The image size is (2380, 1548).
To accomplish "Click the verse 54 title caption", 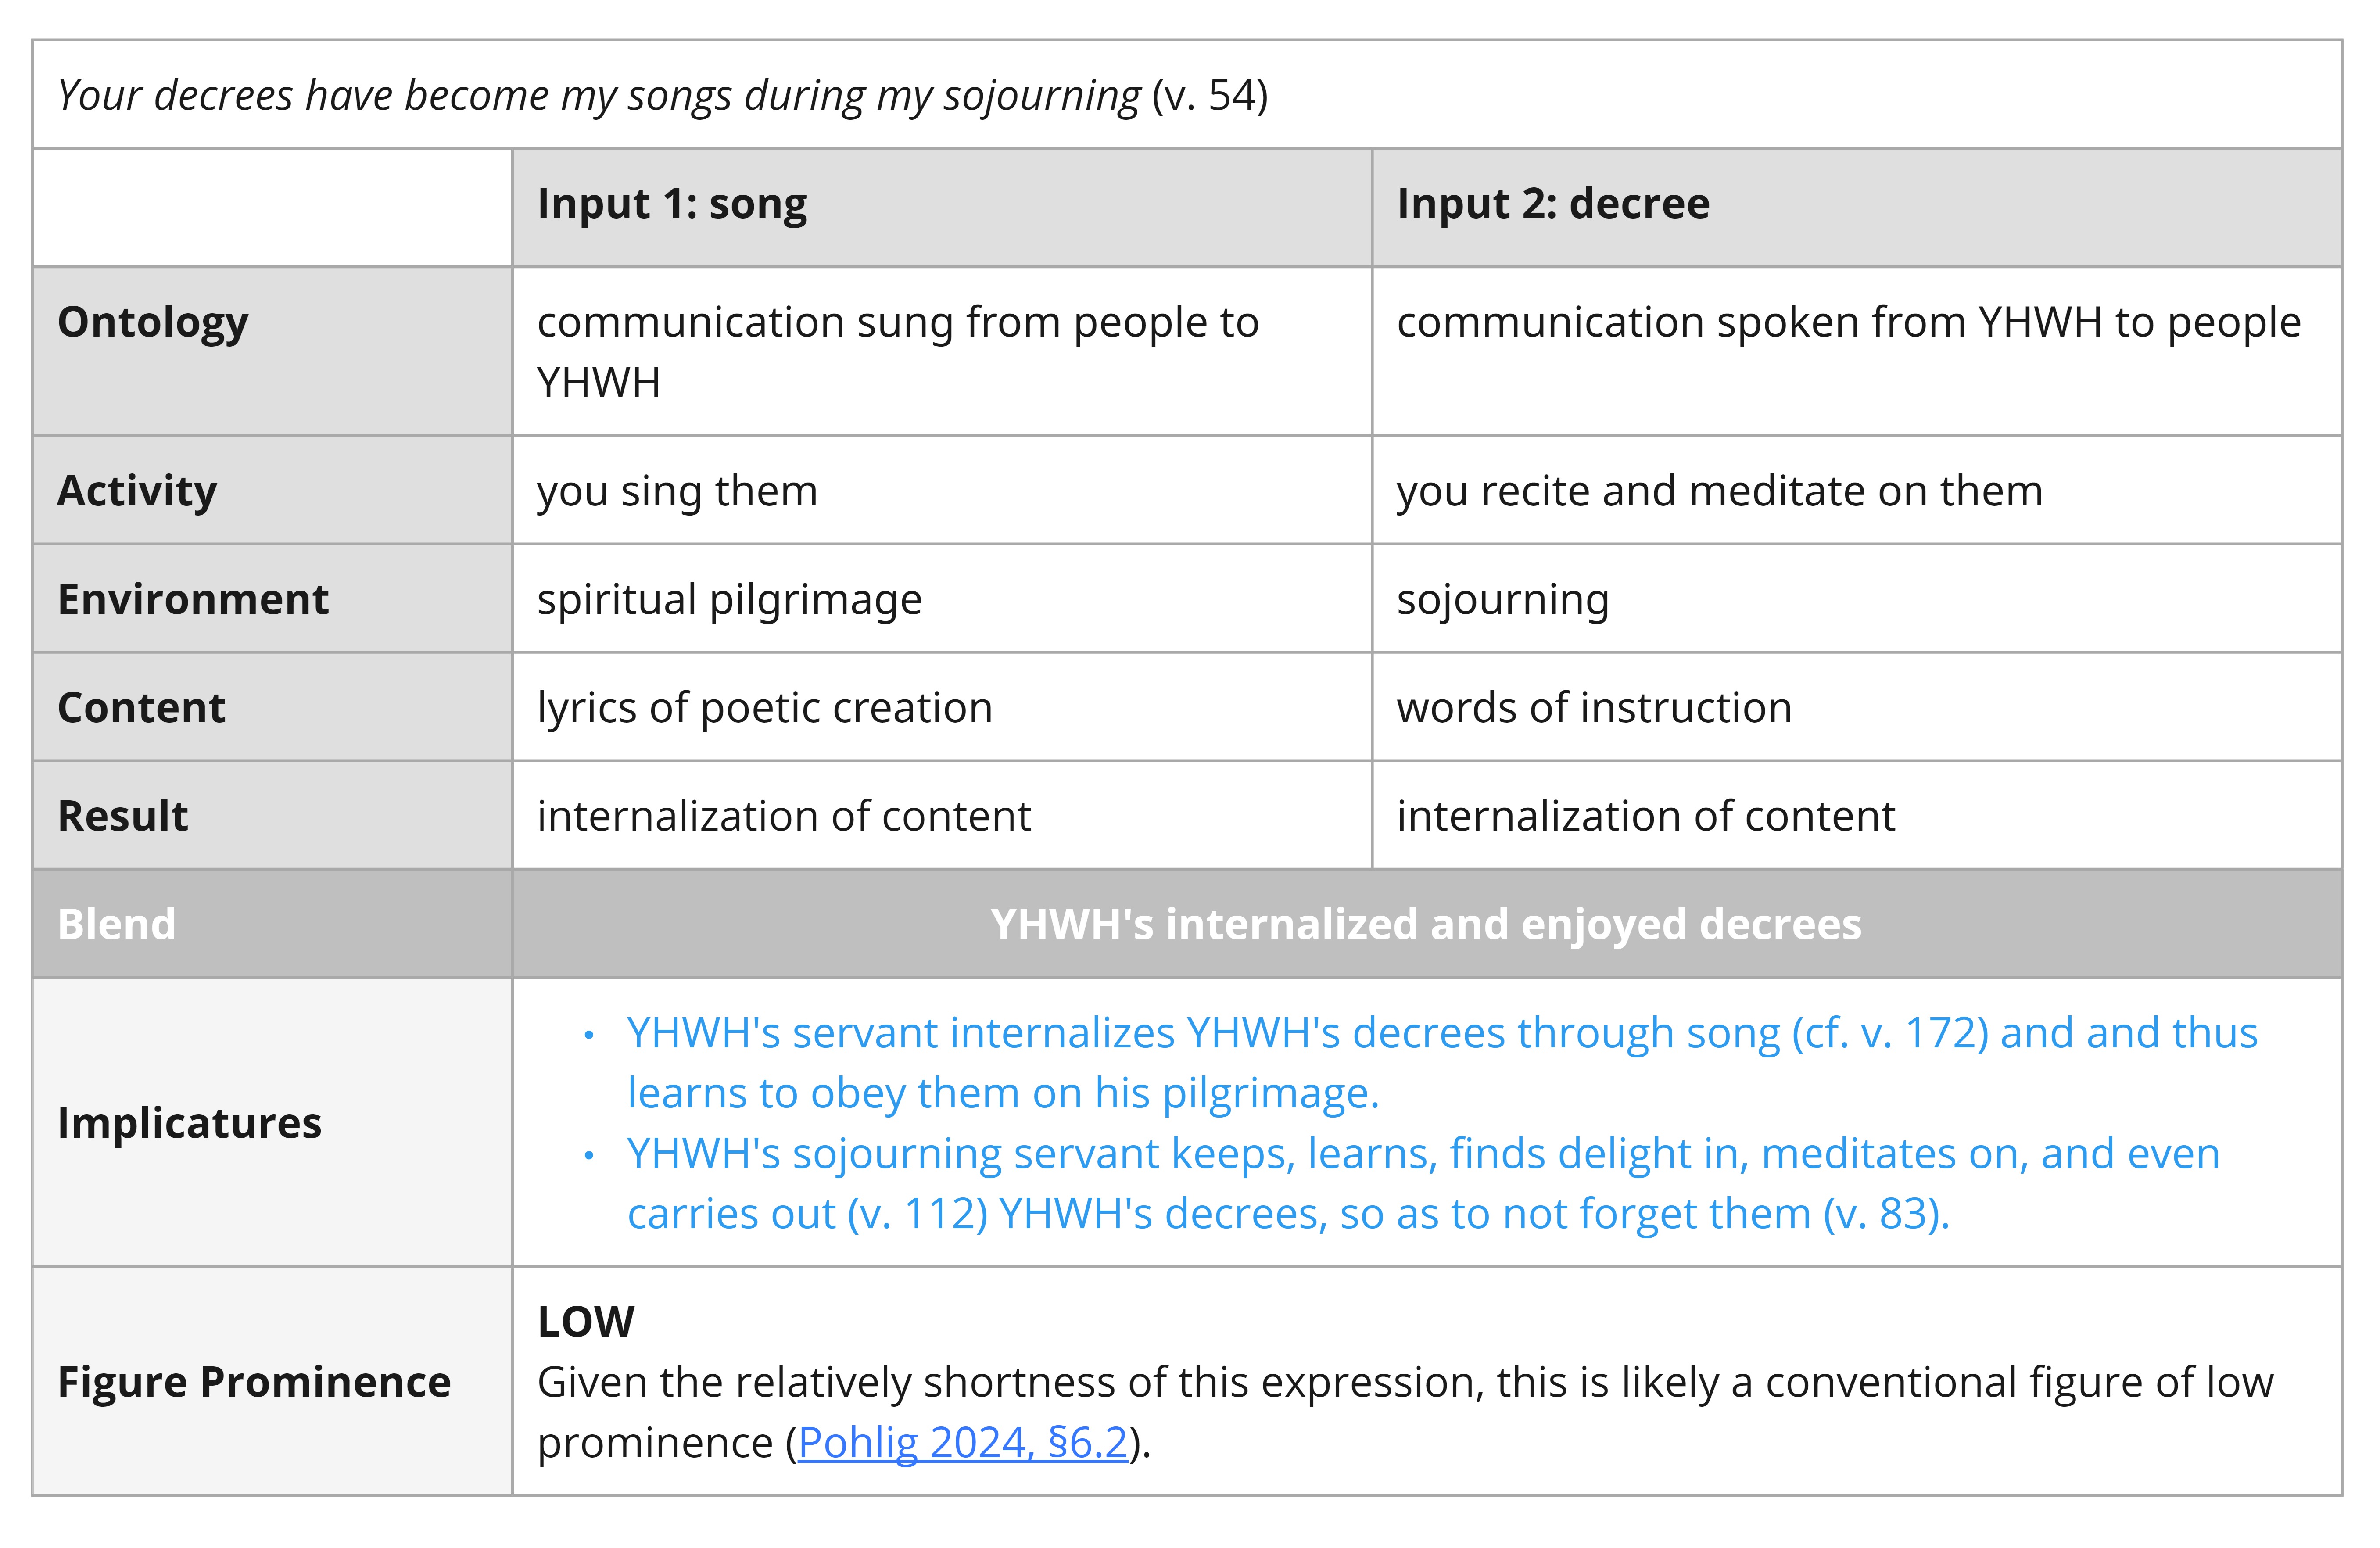I will 663,96.
